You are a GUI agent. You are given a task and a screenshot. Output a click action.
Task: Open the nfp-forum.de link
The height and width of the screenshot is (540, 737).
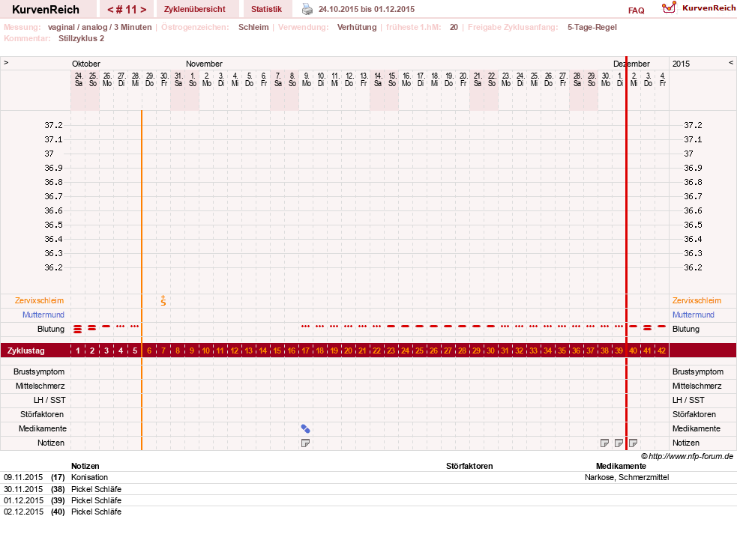[691, 456]
